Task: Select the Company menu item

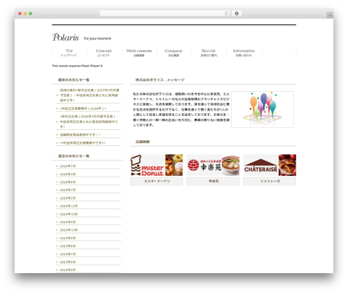Action: [x=173, y=53]
